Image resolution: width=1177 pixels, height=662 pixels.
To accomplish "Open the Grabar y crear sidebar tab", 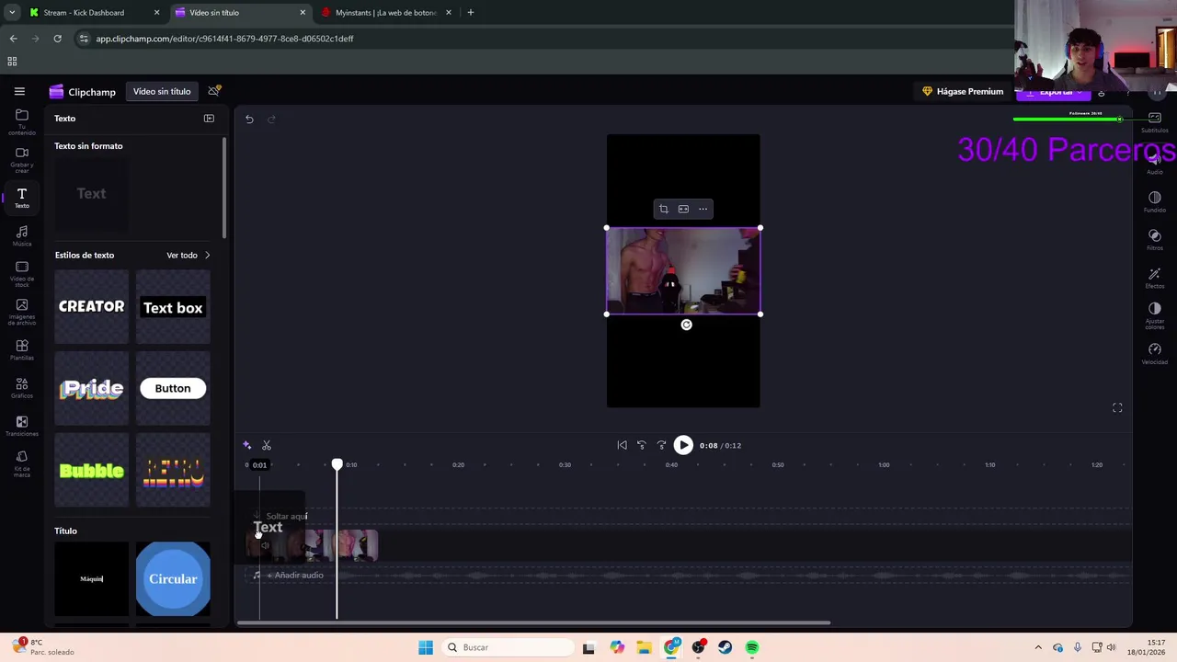I will pyautogui.click(x=22, y=159).
